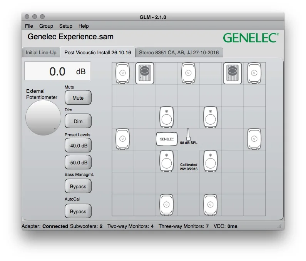306x261 pixels.
Task: Click the External Potentiometer volume knob
Action: pos(43,118)
